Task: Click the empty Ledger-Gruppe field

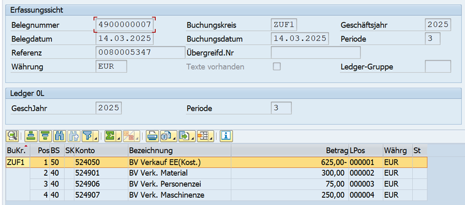Action: click(438, 66)
